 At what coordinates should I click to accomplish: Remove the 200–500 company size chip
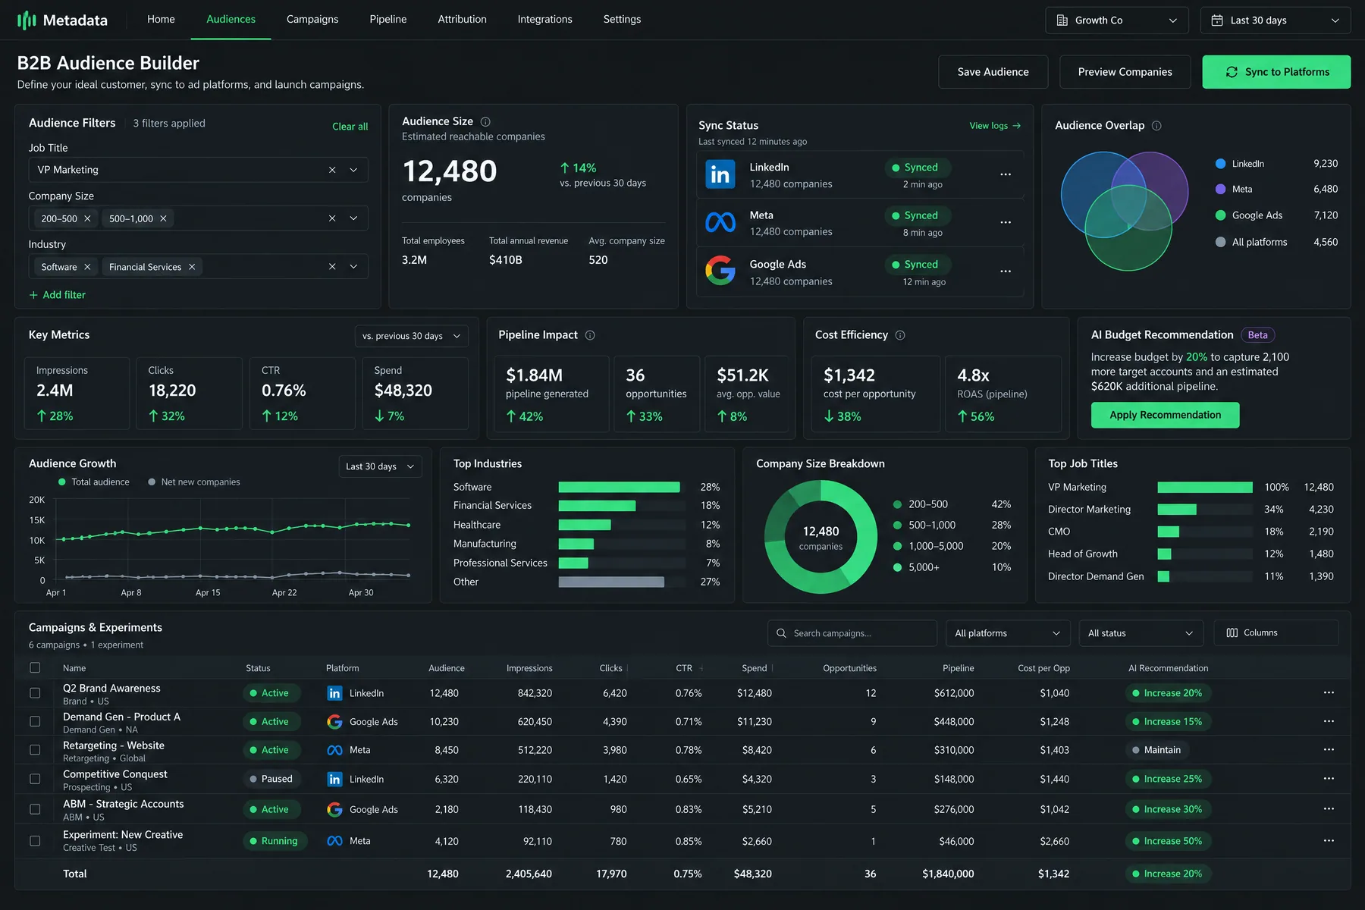(x=87, y=218)
